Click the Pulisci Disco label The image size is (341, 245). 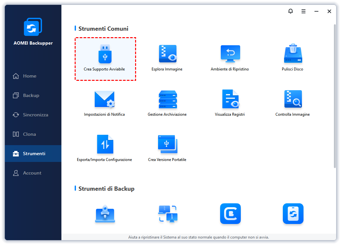tap(292, 69)
